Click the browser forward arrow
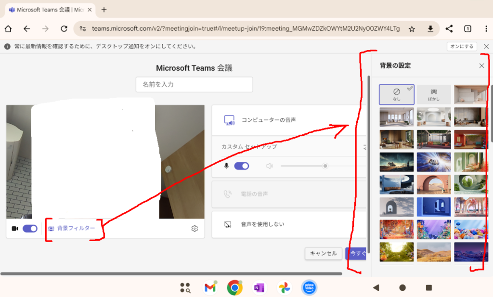493x297 pixels. point(45,29)
